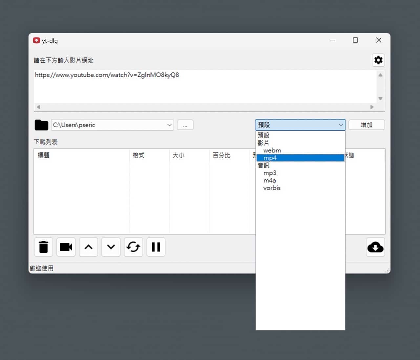Click the reload arrows button
420x360 pixels.
[134, 247]
